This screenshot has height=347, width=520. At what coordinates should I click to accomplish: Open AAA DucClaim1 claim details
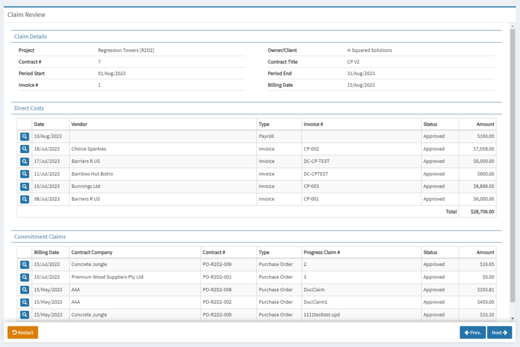(x=24, y=302)
